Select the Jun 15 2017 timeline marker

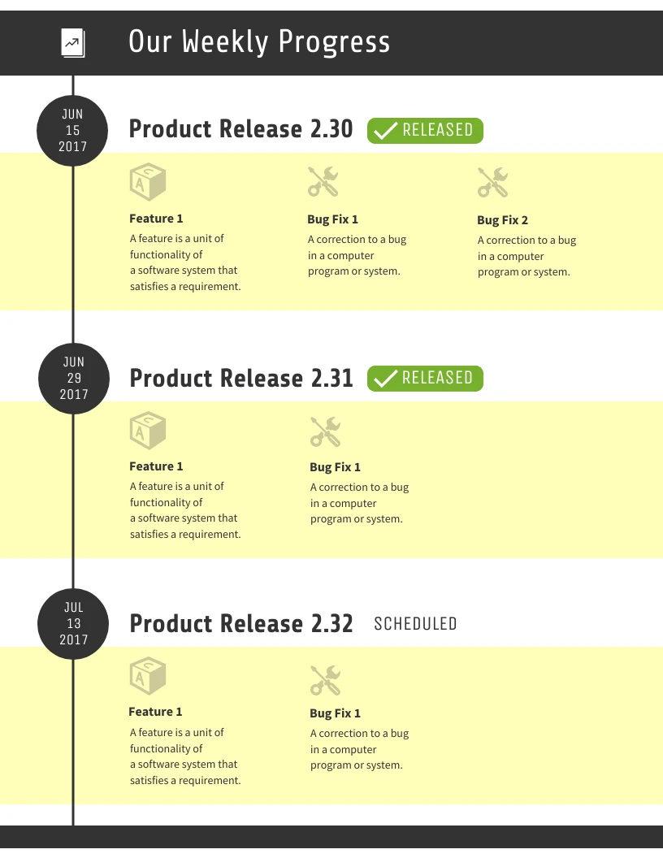tap(73, 130)
